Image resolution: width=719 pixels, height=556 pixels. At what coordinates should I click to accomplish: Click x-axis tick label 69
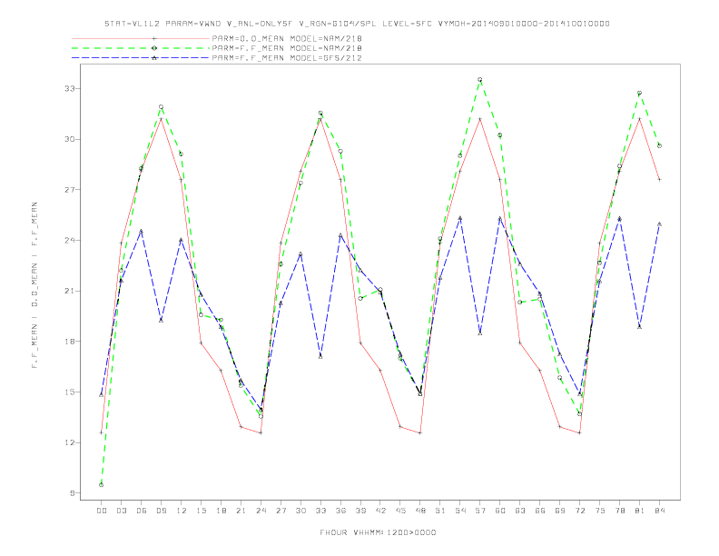coord(560,511)
